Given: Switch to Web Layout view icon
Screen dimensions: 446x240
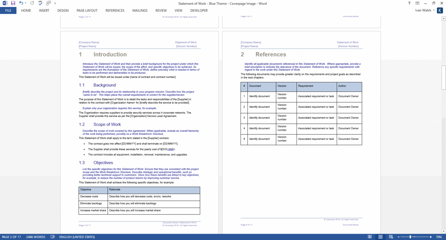Looking at the screenshot, I should point(391,237).
